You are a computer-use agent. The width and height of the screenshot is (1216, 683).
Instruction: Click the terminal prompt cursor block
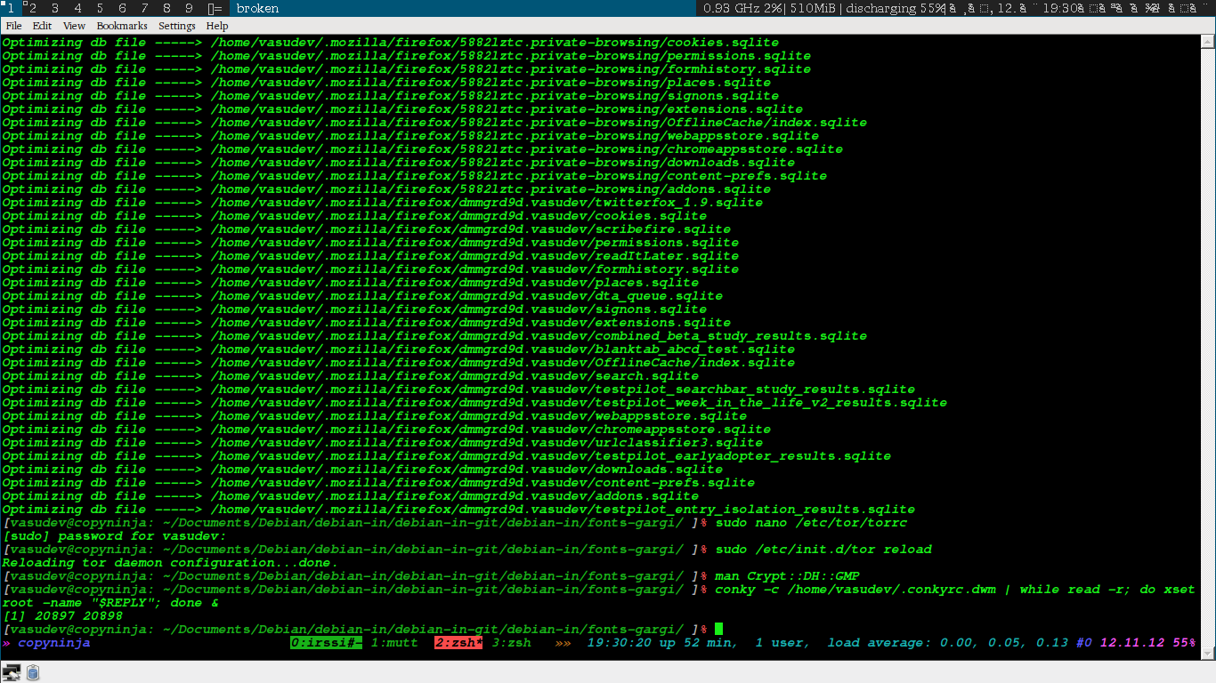pyautogui.click(x=718, y=630)
